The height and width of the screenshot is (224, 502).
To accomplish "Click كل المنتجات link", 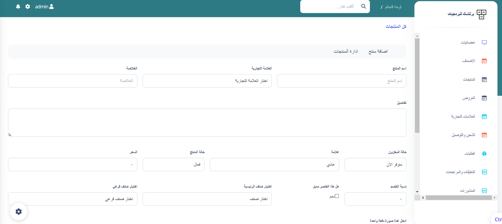I will (x=396, y=26).
